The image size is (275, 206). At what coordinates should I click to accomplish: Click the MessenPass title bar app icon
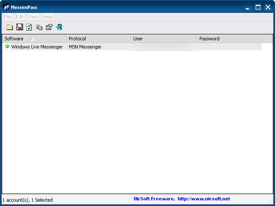click(x=6, y=7)
